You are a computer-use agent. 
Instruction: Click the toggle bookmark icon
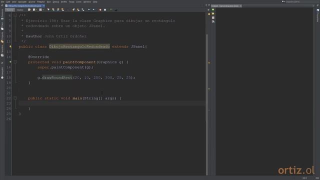pos(83,9)
